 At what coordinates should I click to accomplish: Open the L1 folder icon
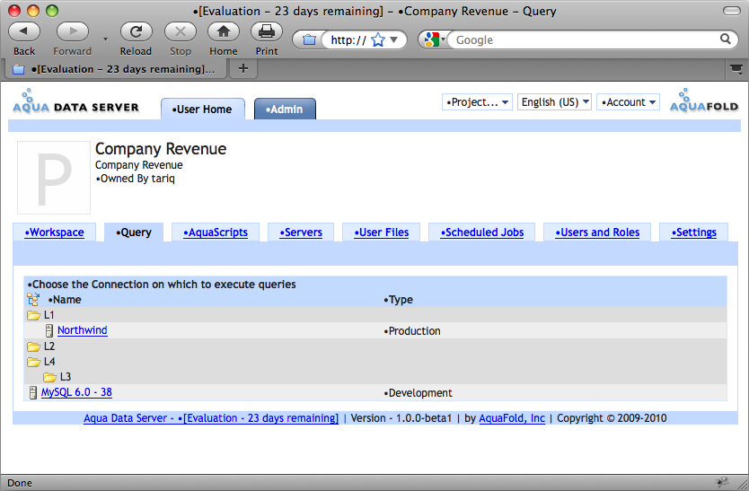tap(33, 315)
